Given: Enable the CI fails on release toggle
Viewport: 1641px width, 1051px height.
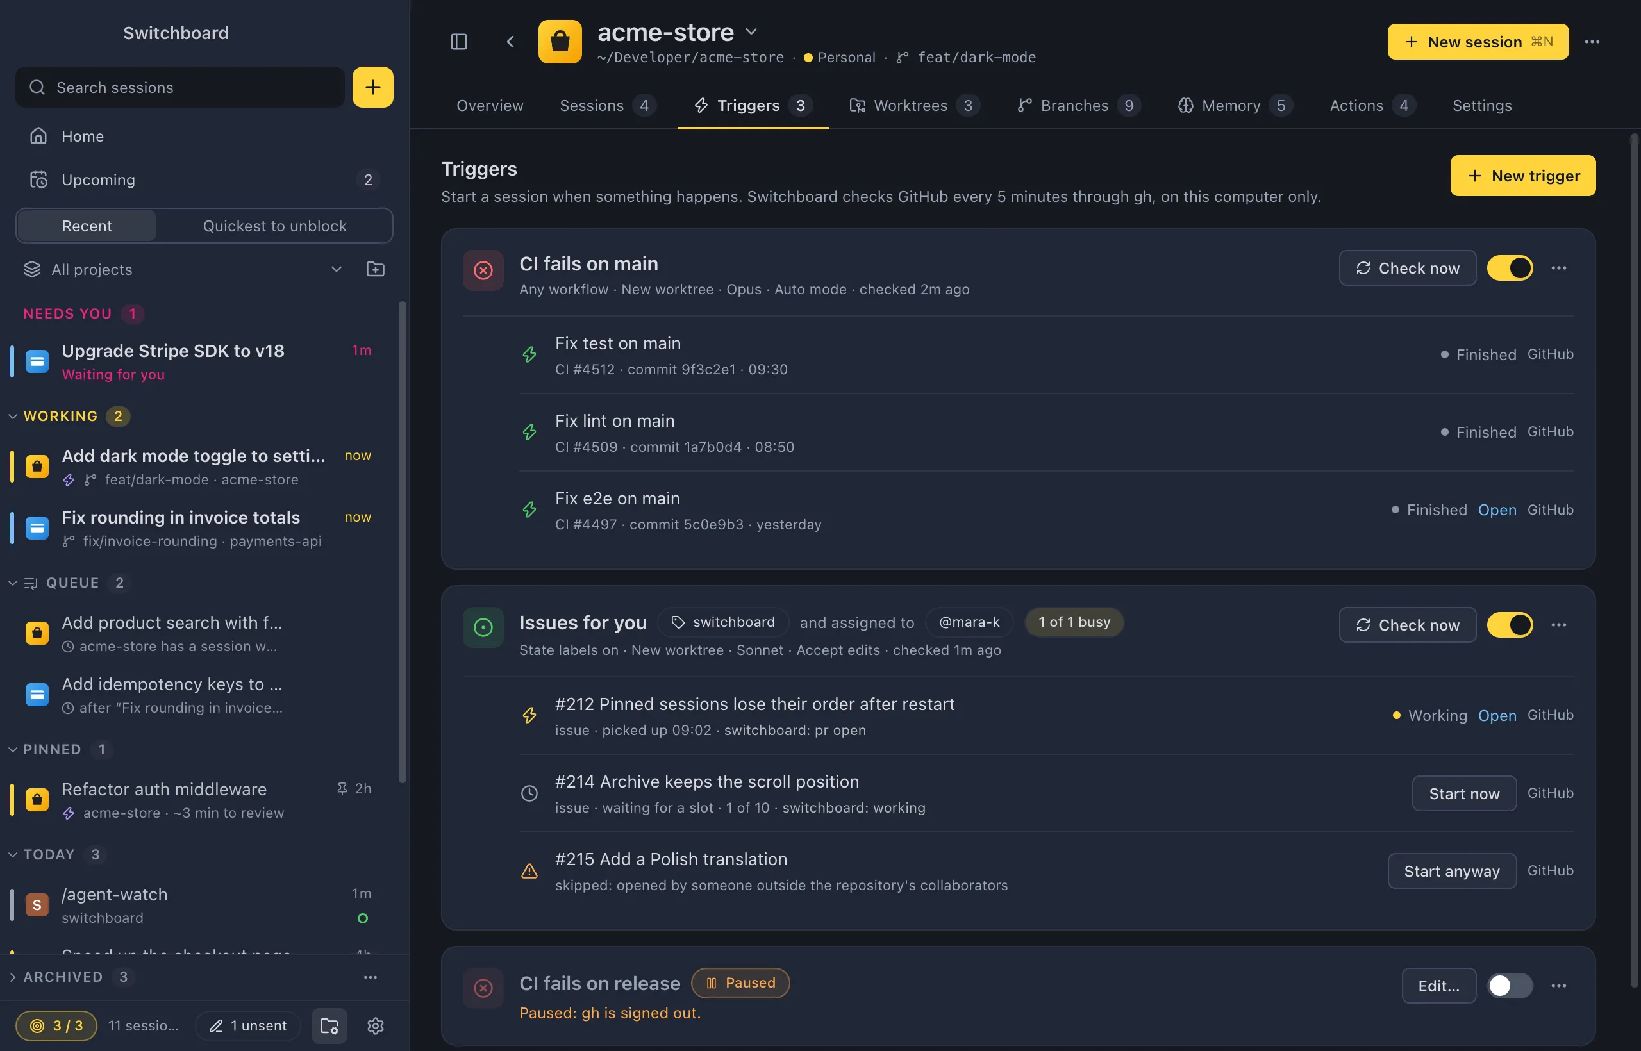Looking at the screenshot, I should [x=1510, y=986].
